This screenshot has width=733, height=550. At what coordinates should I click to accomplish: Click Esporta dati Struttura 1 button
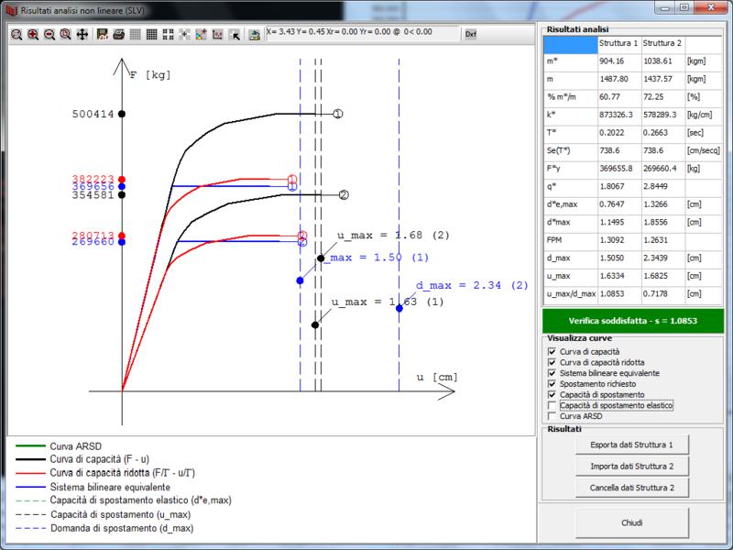(x=632, y=445)
